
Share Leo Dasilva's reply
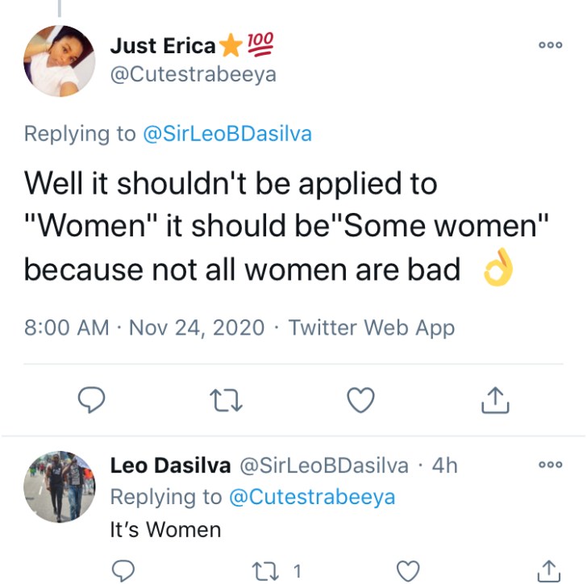[549, 571]
